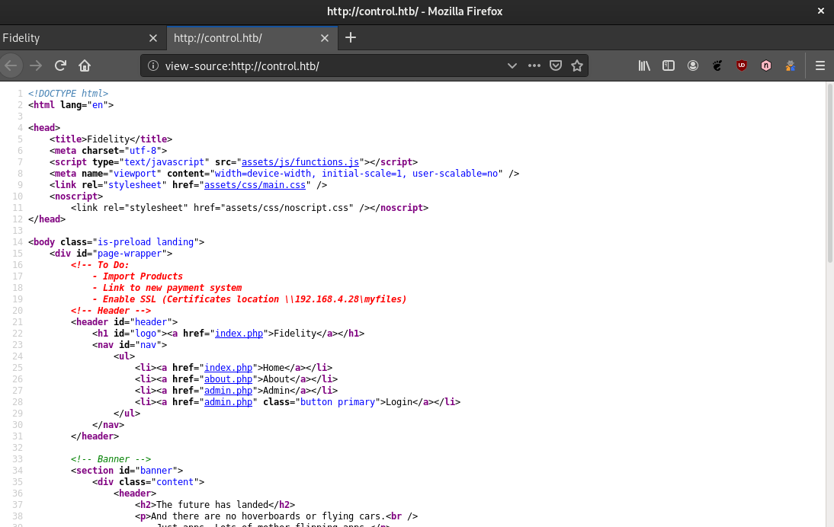The height and width of the screenshot is (527, 834).
Task: Click the '- Enable SSL' certificates comment line
Action: pyautogui.click(x=249, y=299)
